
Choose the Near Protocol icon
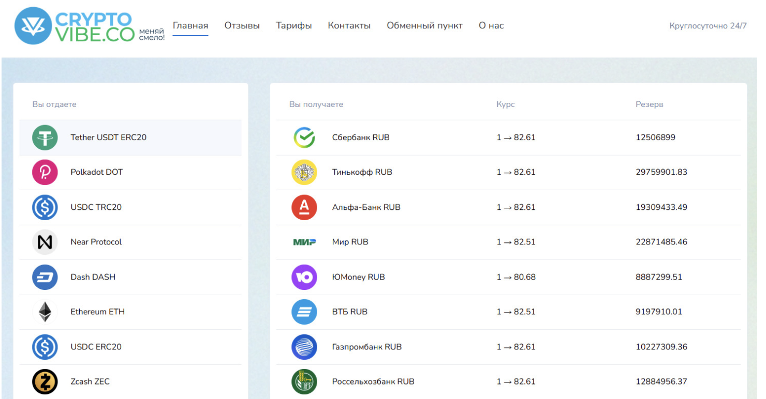(x=45, y=242)
